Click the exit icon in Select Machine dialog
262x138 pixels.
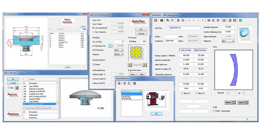(119, 83)
